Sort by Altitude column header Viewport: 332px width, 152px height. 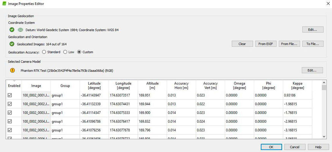152,85
